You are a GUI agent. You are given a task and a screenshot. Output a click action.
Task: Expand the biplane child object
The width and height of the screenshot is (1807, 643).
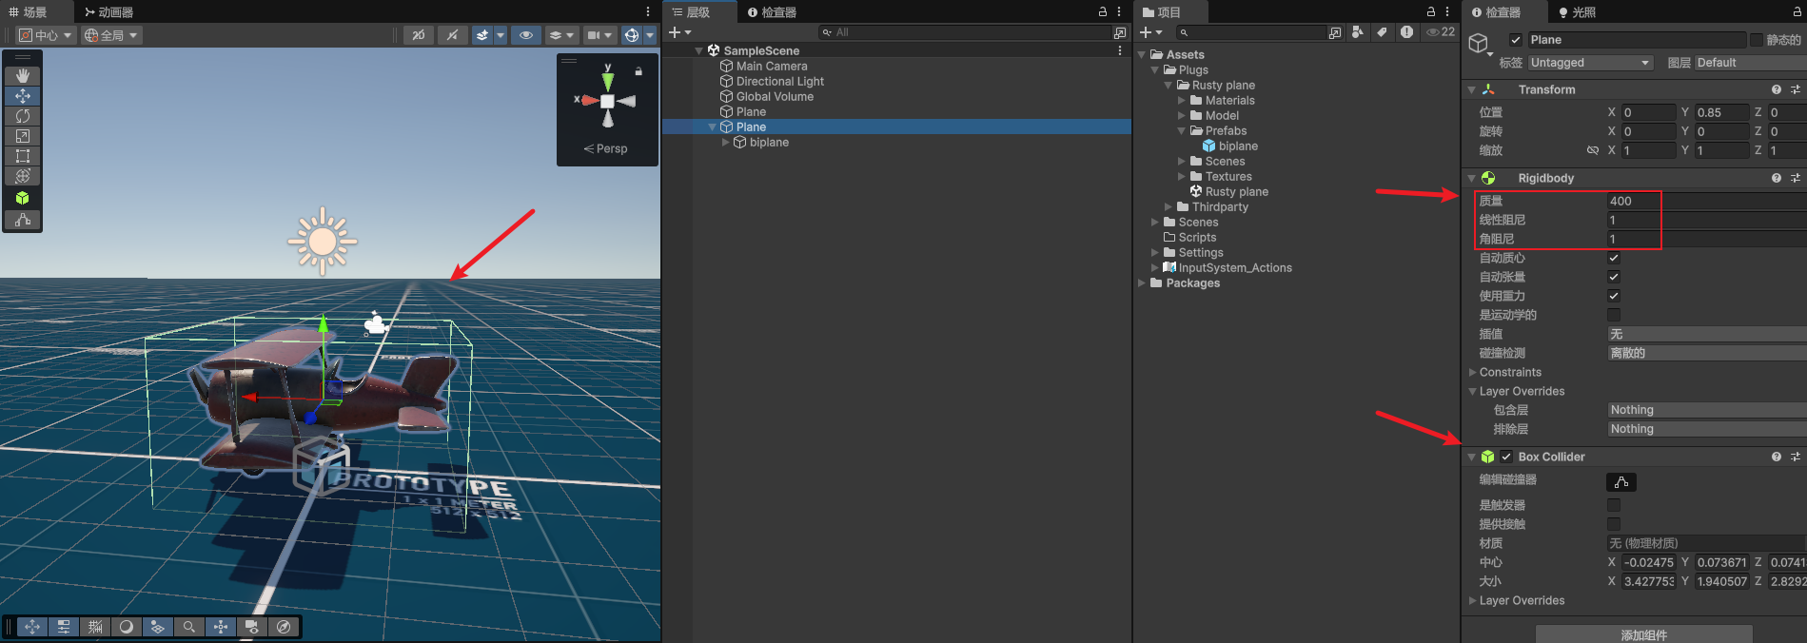(726, 142)
